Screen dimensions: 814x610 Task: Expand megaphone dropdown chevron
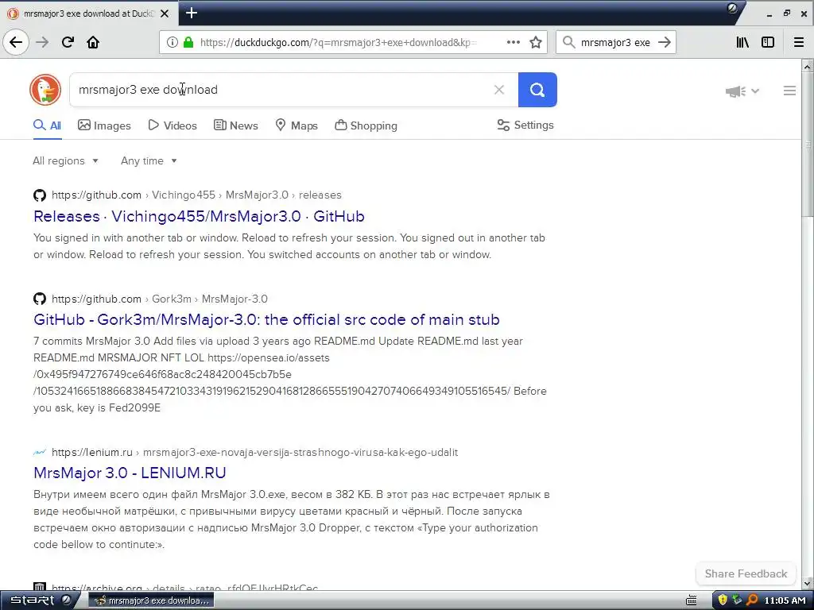[x=755, y=91]
